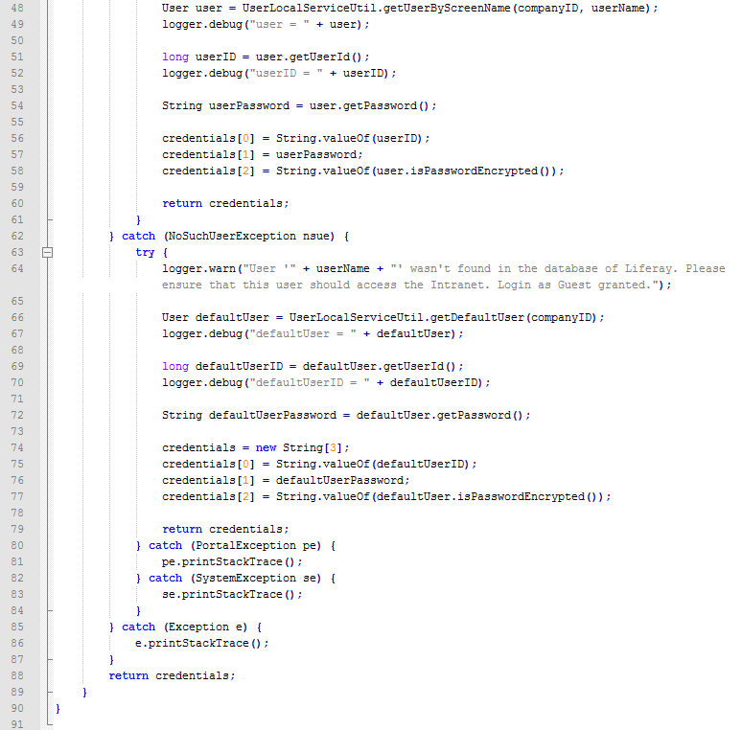This screenshot has height=730, width=742.
Task: Click 'userPassword;' assignment on line 57
Action: pyautogui.click(x=319, y=154)
